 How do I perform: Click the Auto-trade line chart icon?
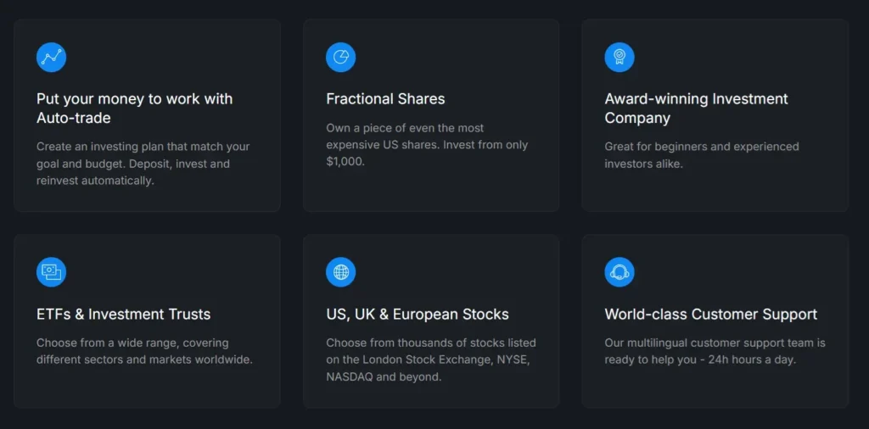pos(51,57)
